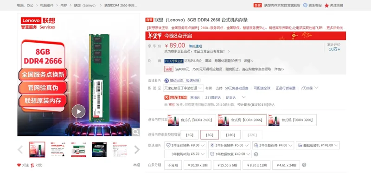Click 可配送全球 link
371x173 pixels.
(x=262, y=88)
